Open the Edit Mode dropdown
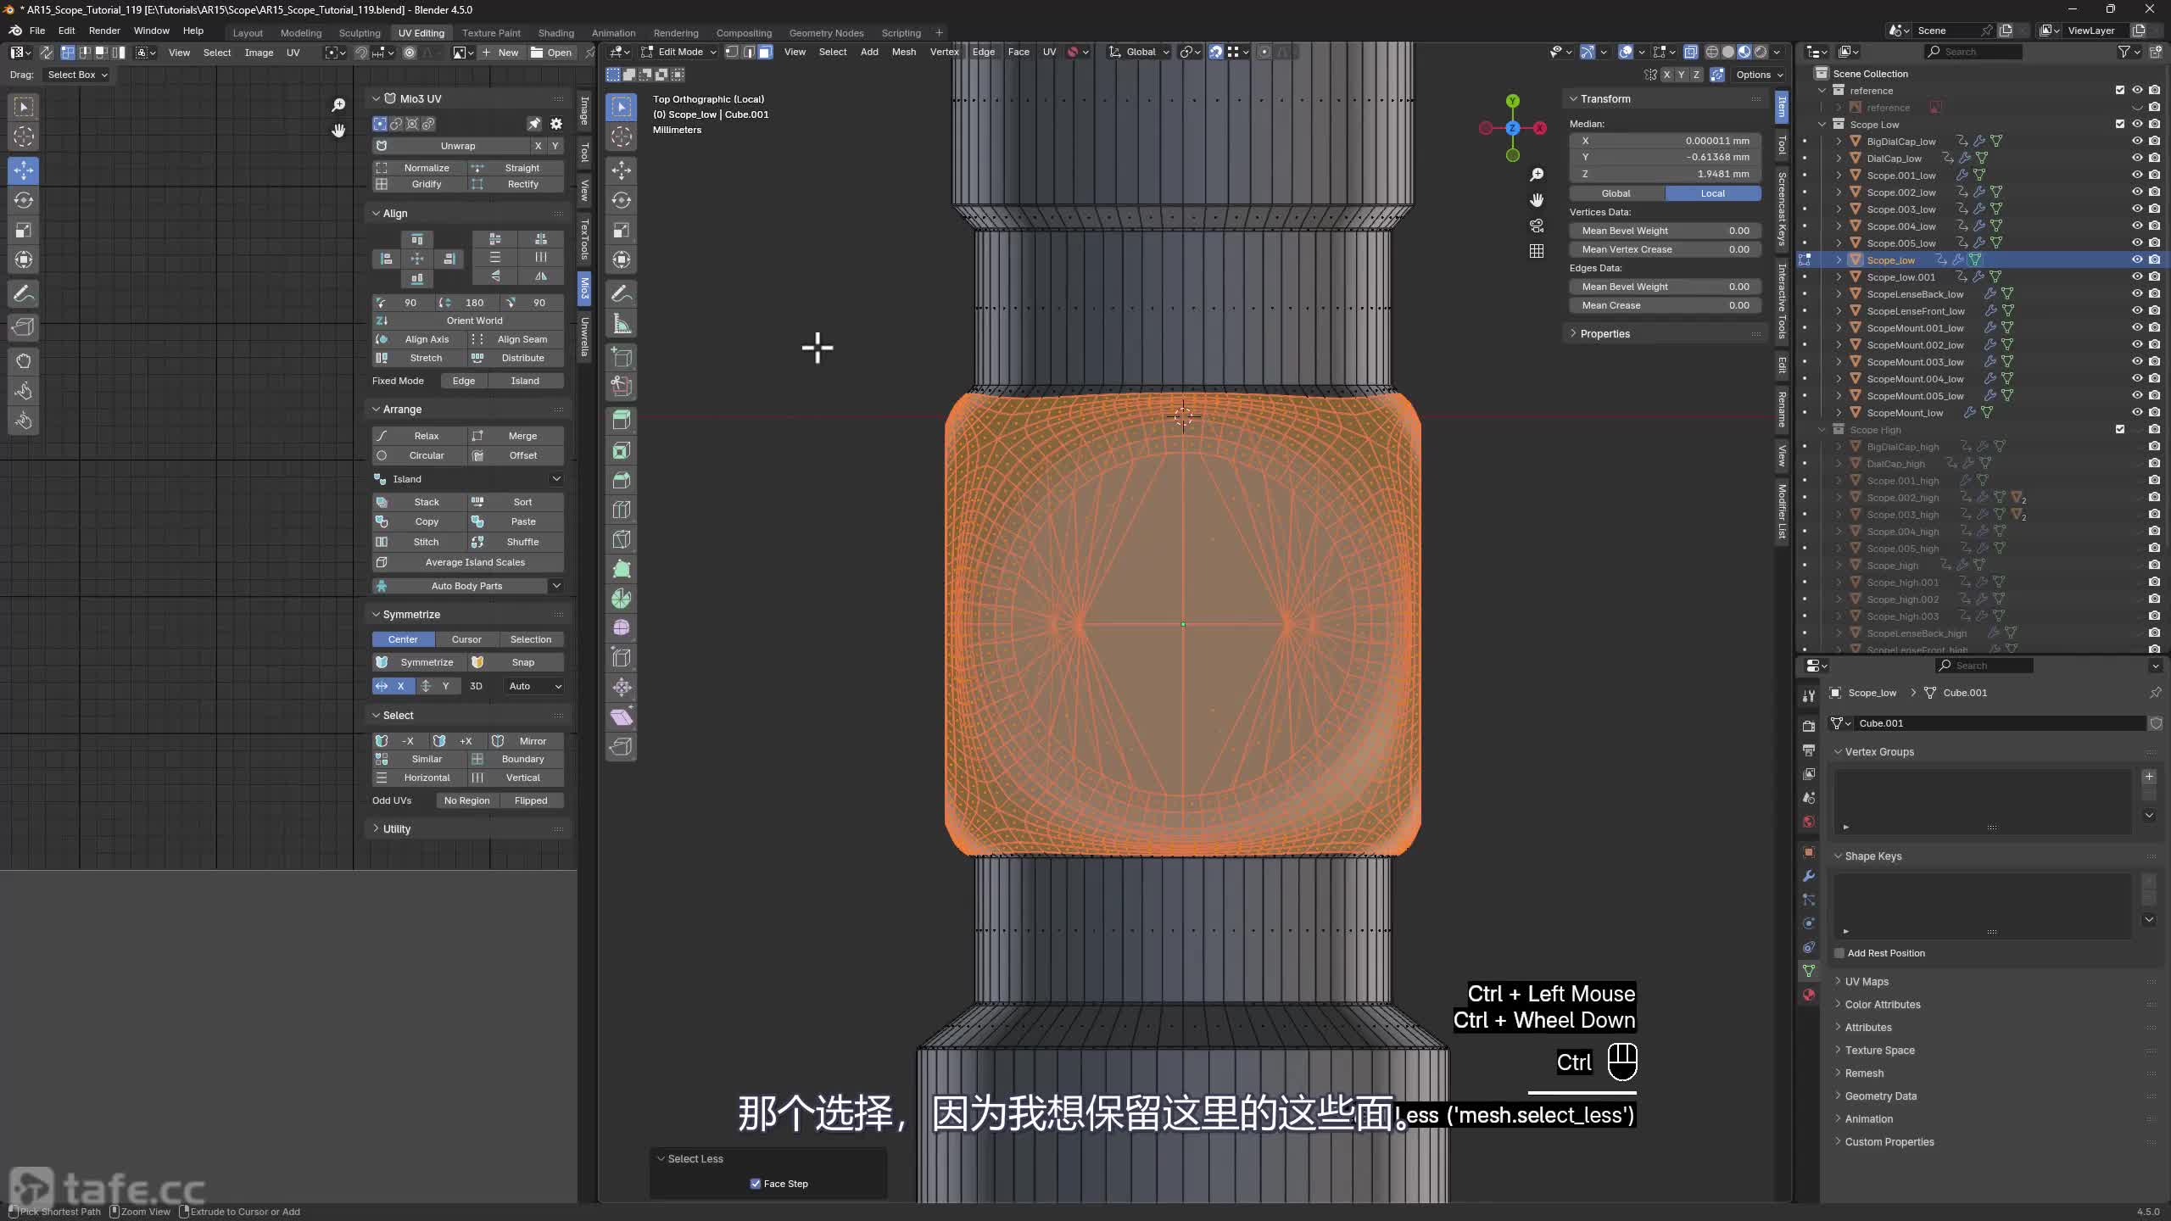The image size is (2171, 1221). (678, 52)
